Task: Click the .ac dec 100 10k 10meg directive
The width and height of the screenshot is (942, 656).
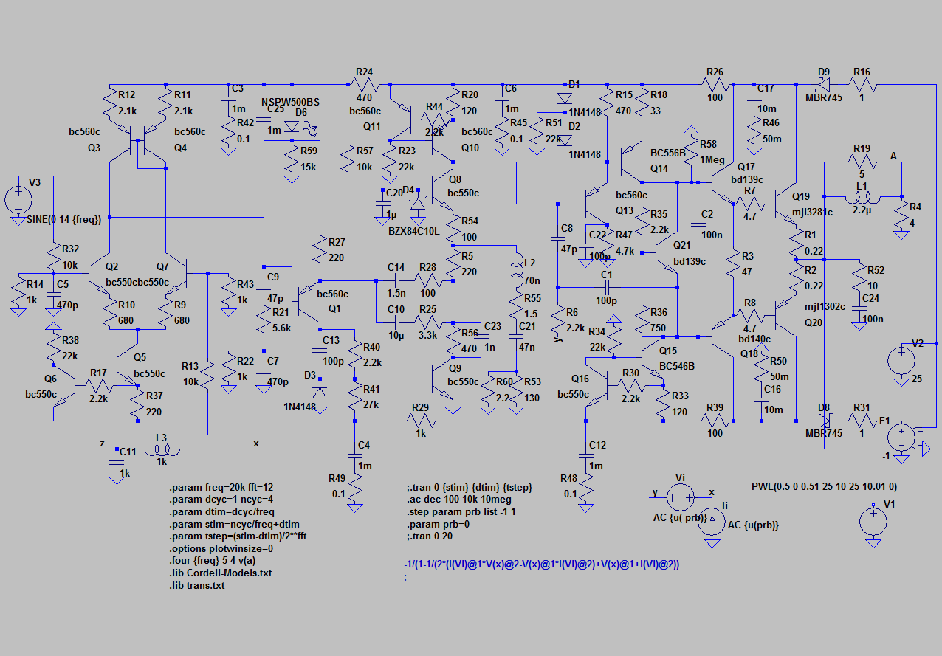Action: tap(458, 500)
